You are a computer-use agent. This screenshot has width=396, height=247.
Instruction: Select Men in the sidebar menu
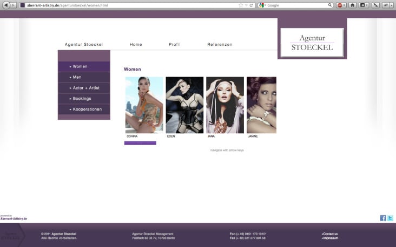[84, 77]
